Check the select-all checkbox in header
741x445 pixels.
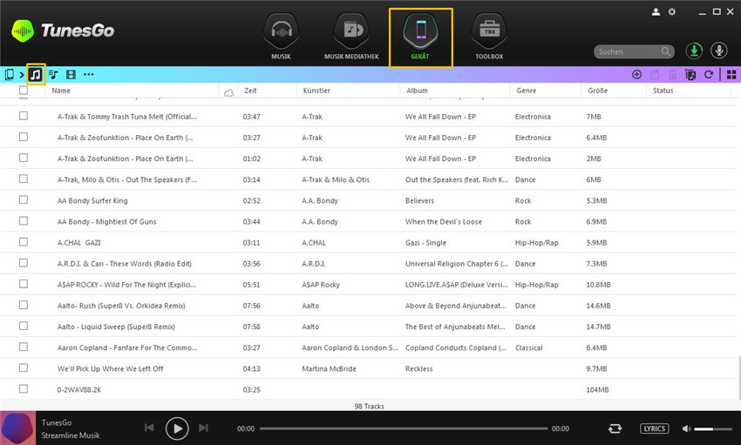(x=24, y=91)
